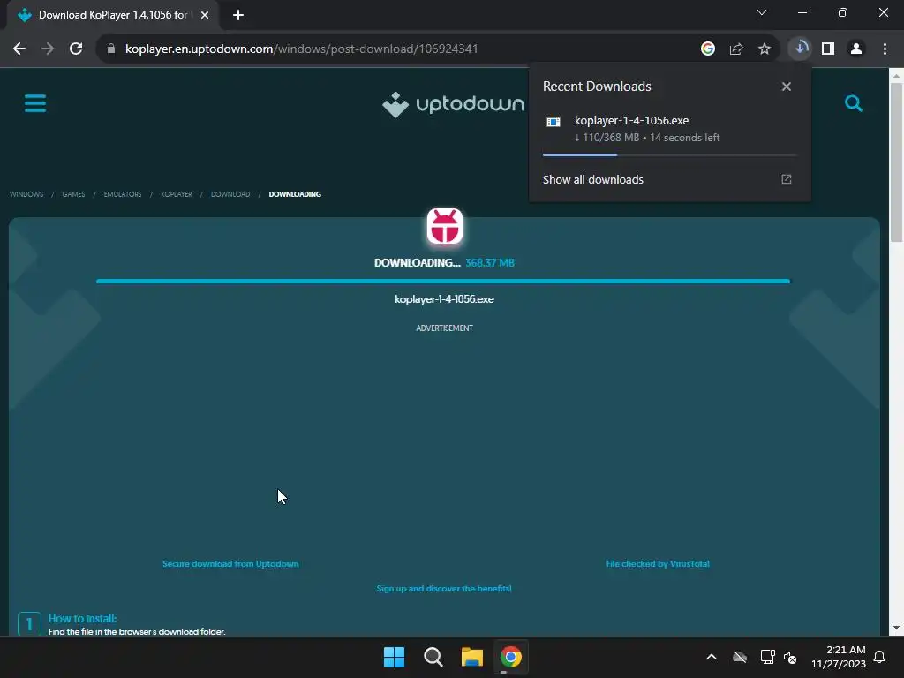Click the page download progress bar
Viewport: 904px width, 678px height.
point(443,282)
